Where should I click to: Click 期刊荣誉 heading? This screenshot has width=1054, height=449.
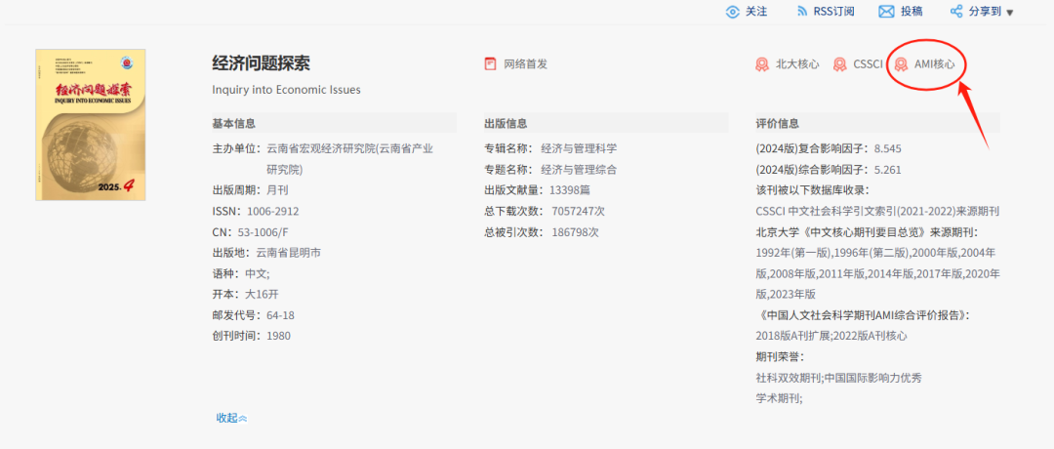[780, 356]
